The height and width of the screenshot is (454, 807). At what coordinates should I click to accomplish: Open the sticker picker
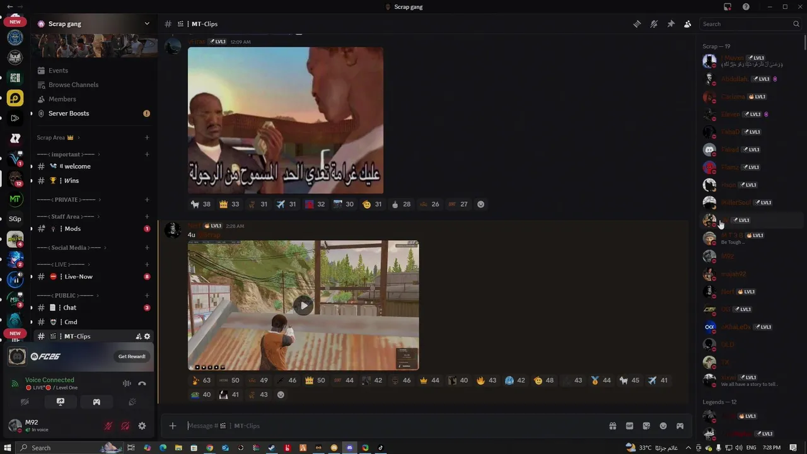[x=646, y=426]
